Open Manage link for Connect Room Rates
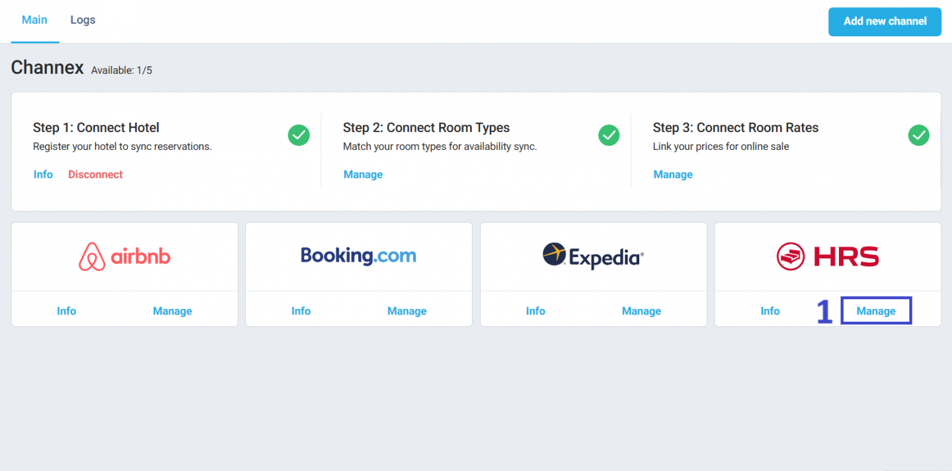 673,174
